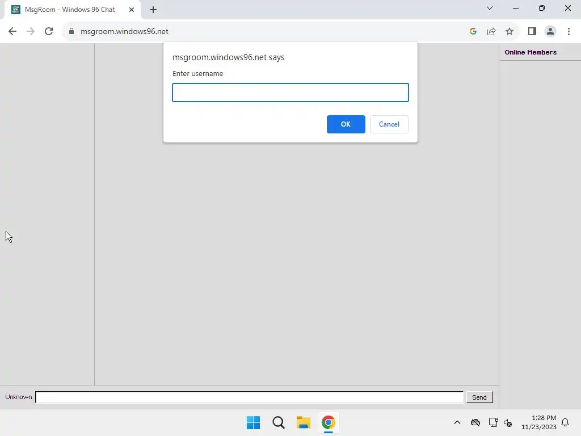
Task: Open a new browser tab
Action: (x=153, y=10)
